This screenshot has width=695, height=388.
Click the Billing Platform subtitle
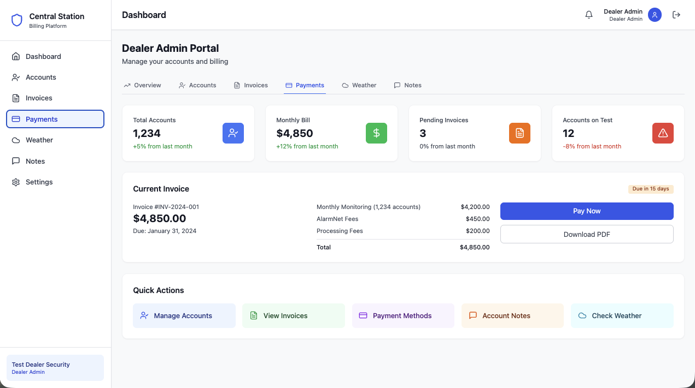pyautogui.click(x=48, y=26)
